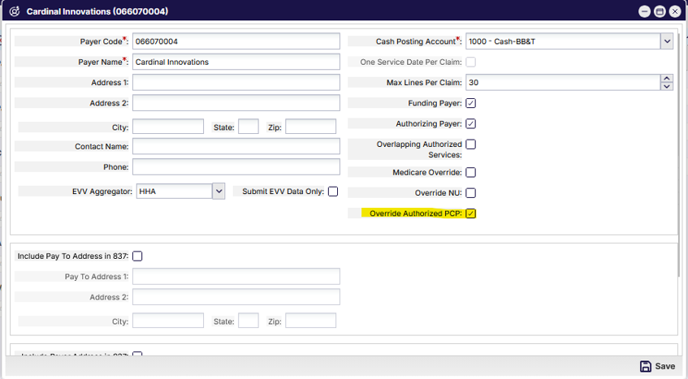Toggle the One Service Date Per Claim checkbox

[471, 62]
